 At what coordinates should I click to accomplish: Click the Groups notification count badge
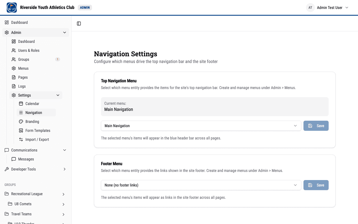pos(58,59)
